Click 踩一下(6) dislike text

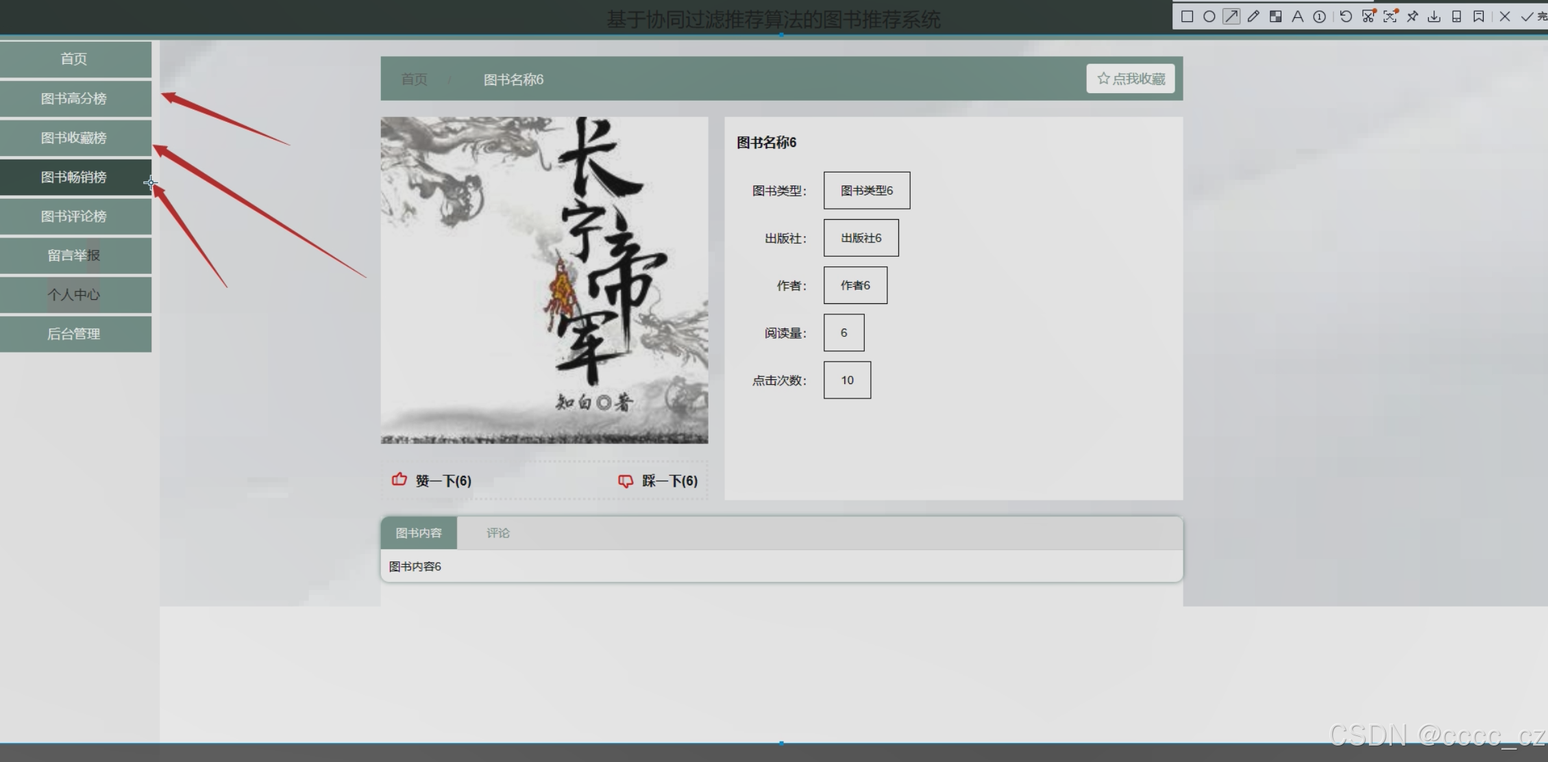[x=669, y=481]
